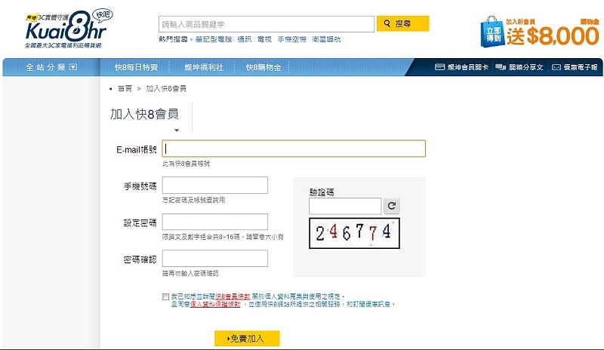Screen dimensions: 604x350
Task: Select hot search 通訊
Action: [x=244, y=39]
